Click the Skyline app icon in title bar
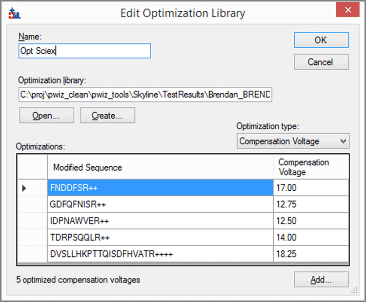The image size is (366, 302). click(14, 14)
